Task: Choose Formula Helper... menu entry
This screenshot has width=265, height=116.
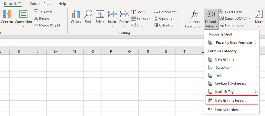Action: pyautogui.click(x=228, y=109)
